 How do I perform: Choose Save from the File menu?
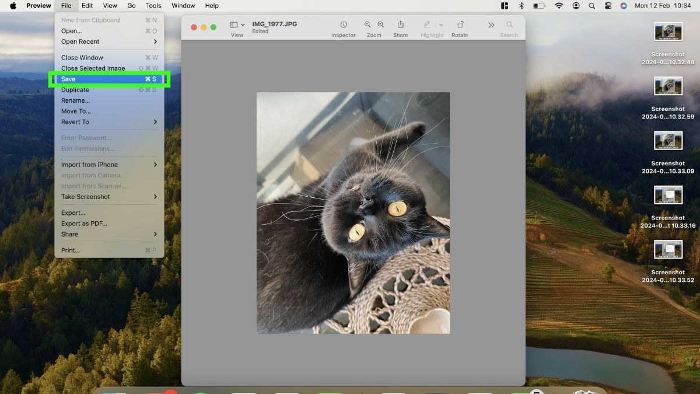(109, 79)
